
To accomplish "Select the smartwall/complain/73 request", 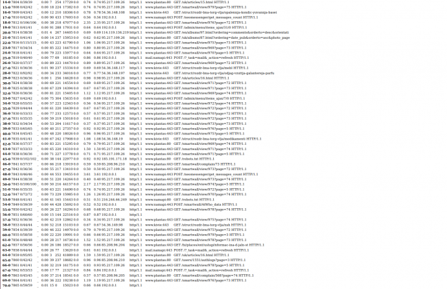I will click(x=205, y=164).
